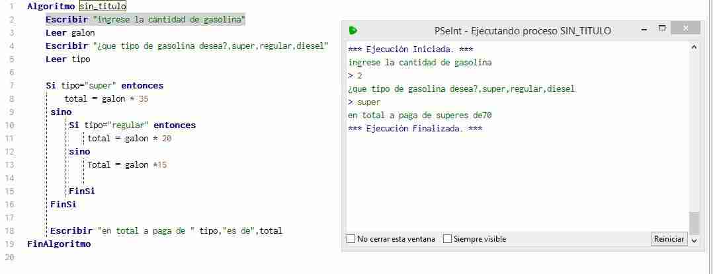
Task: Click the console scrollbar up arrow
Action: 694,47
